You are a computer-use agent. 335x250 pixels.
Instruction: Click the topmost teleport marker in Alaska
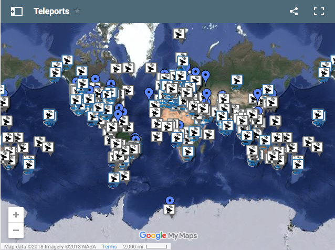click(x=68, y=60)
